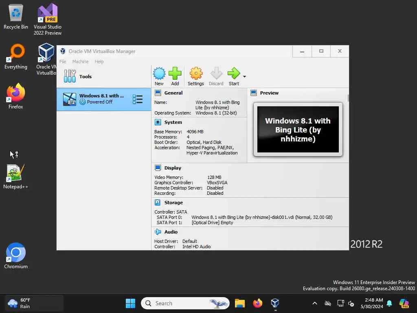The image size is (417, 313).
Task: Open the VM Settings gear icon
Action: click(x=196, y=73)
